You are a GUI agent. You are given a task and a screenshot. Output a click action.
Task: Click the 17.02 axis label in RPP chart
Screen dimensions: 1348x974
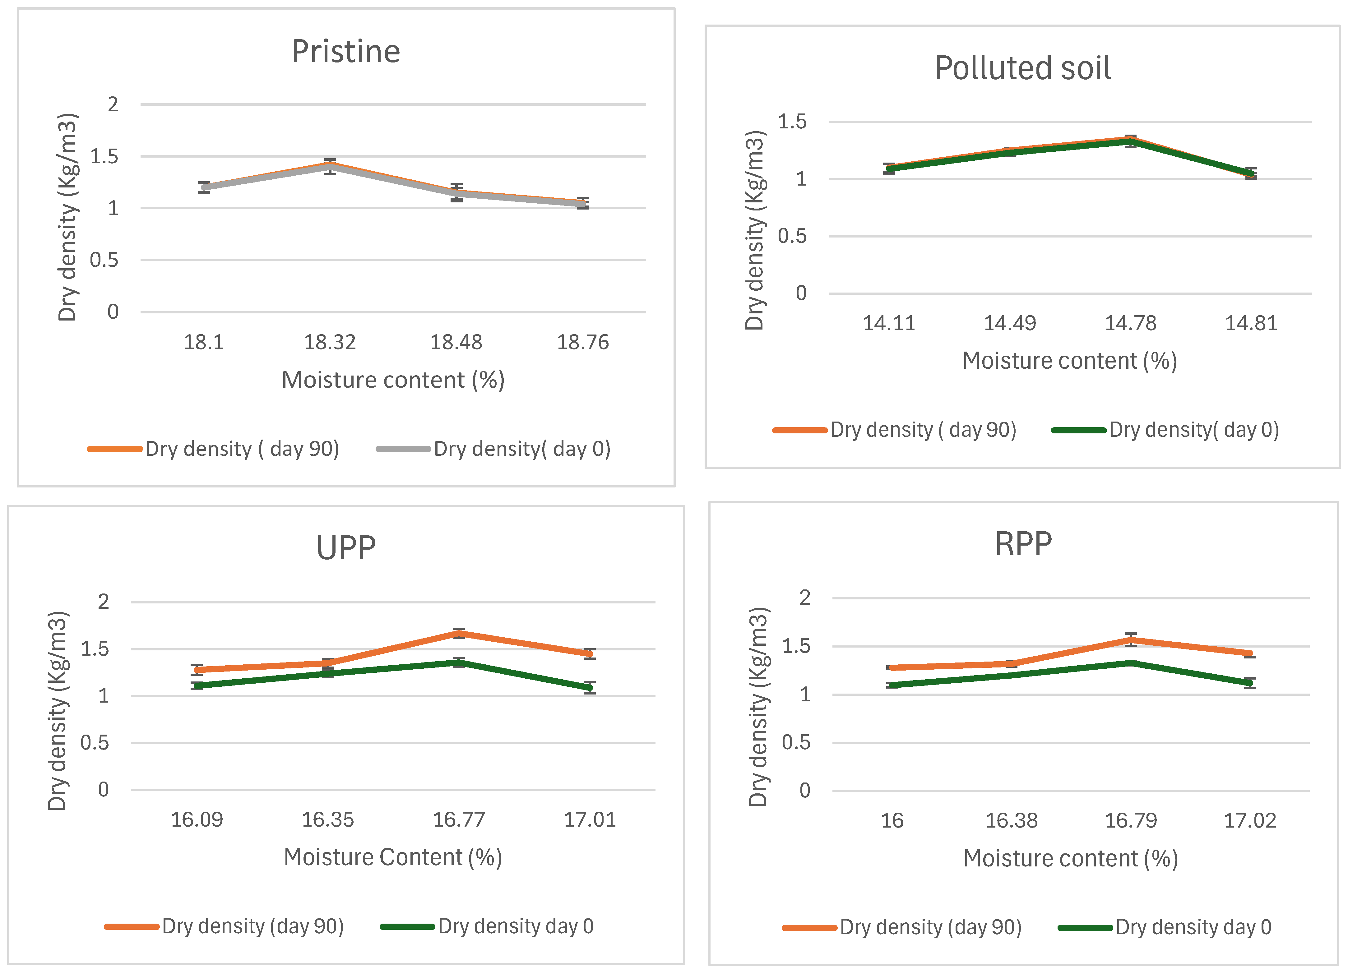[1249, 821]
